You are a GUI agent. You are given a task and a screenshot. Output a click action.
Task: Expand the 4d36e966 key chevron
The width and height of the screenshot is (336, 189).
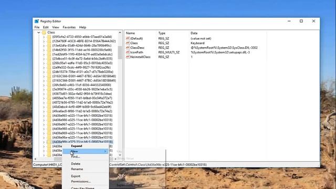[44, 120]
